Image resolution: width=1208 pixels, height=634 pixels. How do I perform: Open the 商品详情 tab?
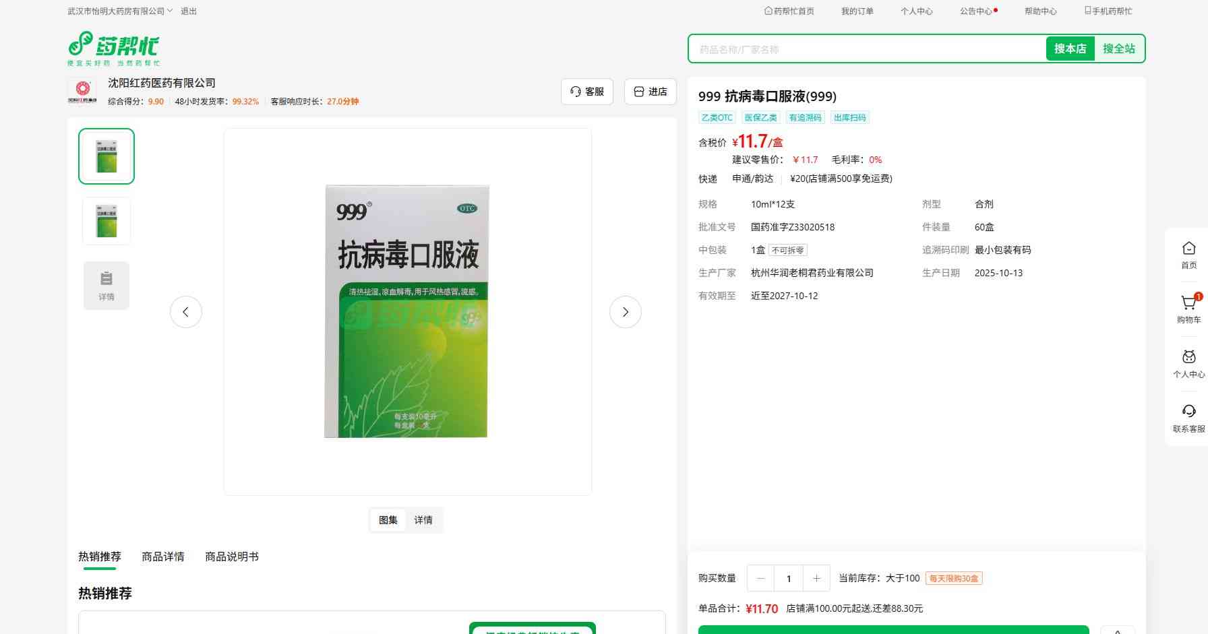tap(163, 557)
